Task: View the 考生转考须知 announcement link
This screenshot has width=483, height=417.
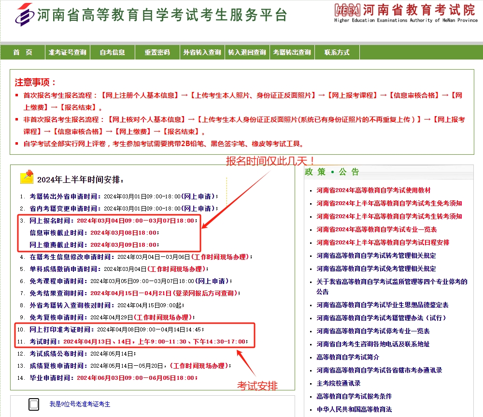Action: click(389, 216)
